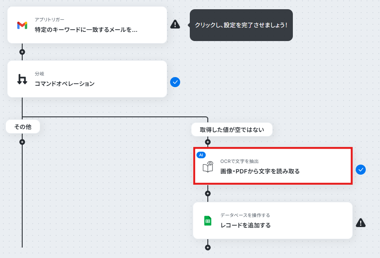Click the OCR book icon
The height and width of the screenshot is (258, 380).
pyautogui.click(x=208, y=167)
